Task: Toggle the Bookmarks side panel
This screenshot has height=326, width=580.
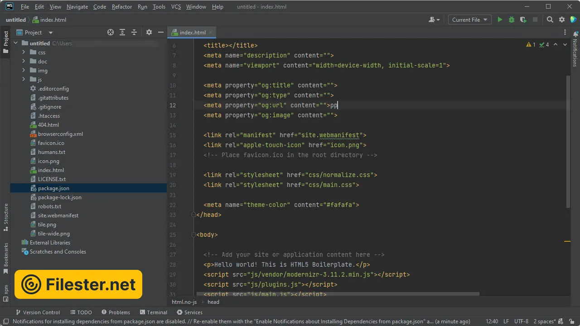Action: click(6, 258)
